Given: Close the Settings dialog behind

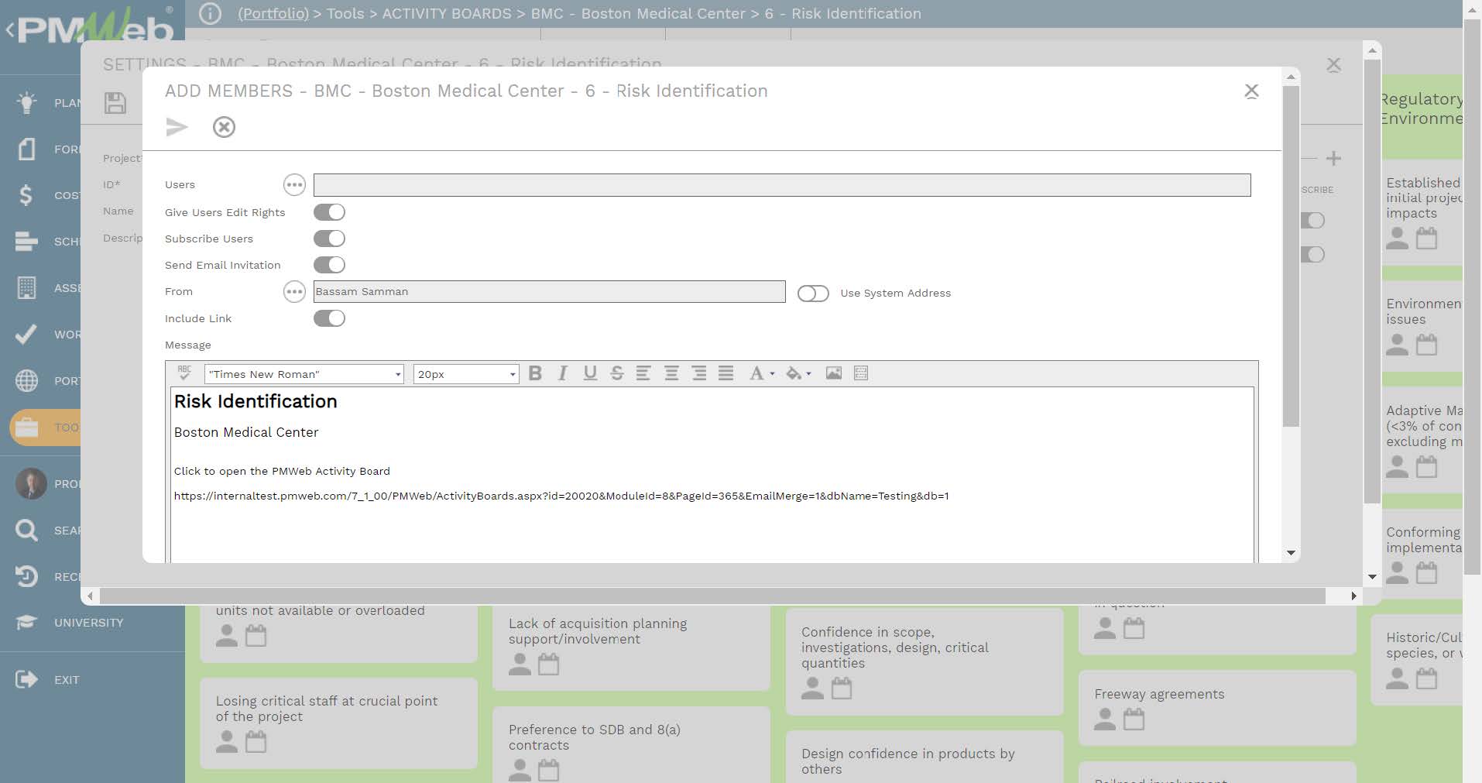Looking at the screenshot, I should point(1333,65).
